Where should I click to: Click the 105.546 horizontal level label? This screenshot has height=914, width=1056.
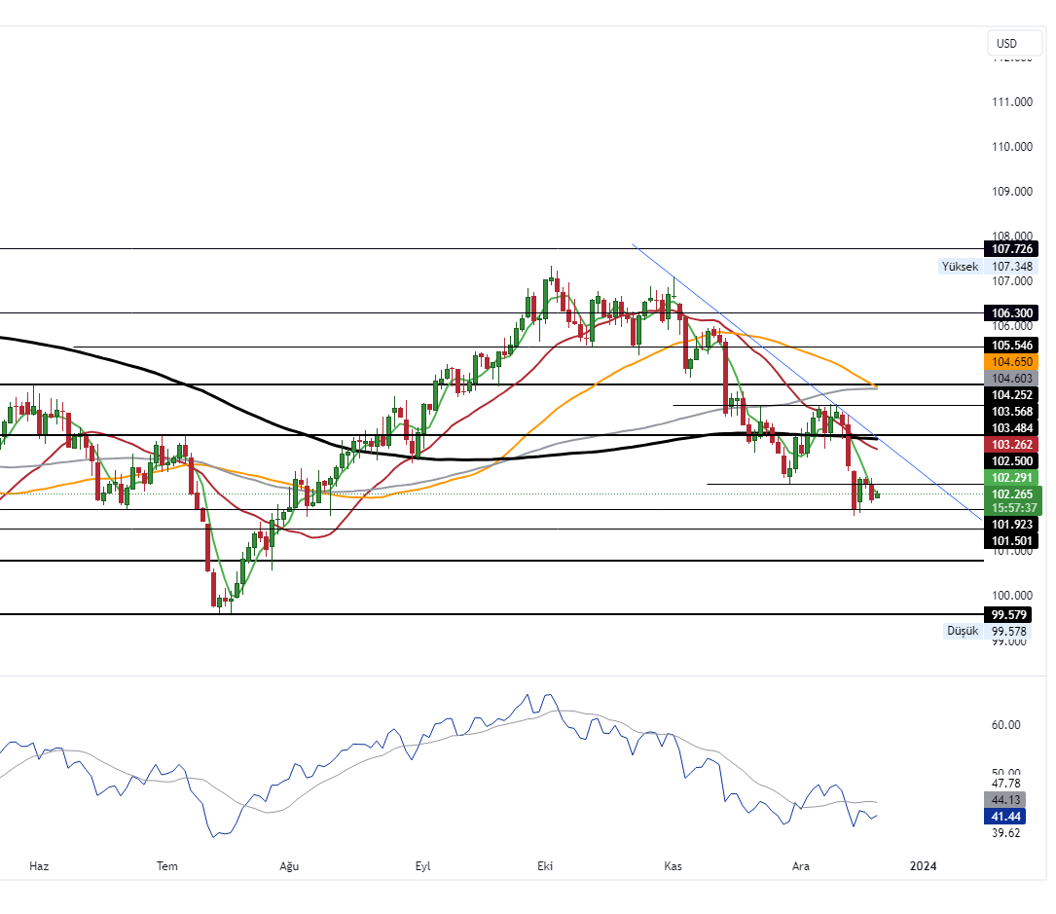click(1011, 346)
